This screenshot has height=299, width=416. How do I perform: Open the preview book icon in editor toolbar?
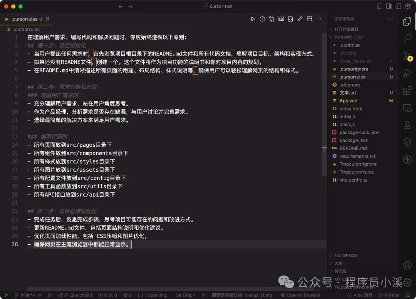[x=281, y=19]
